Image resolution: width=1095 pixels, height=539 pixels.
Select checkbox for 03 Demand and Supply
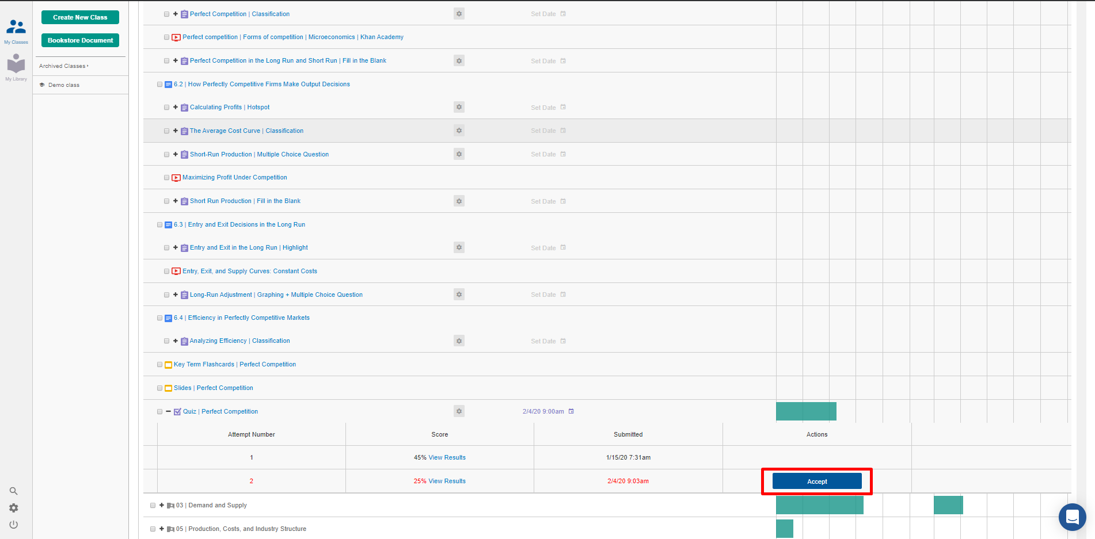tap(153, 506)
